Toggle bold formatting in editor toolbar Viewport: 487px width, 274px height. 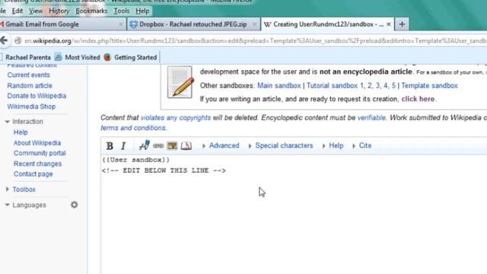pyautogui.click(x=110, y=145)
